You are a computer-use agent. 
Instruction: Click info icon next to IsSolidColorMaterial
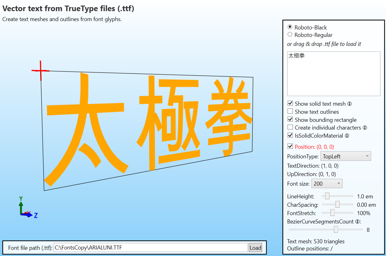pyautogui.click(x=347, y=136)
